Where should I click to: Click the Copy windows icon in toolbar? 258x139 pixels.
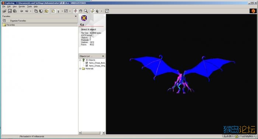36,11
